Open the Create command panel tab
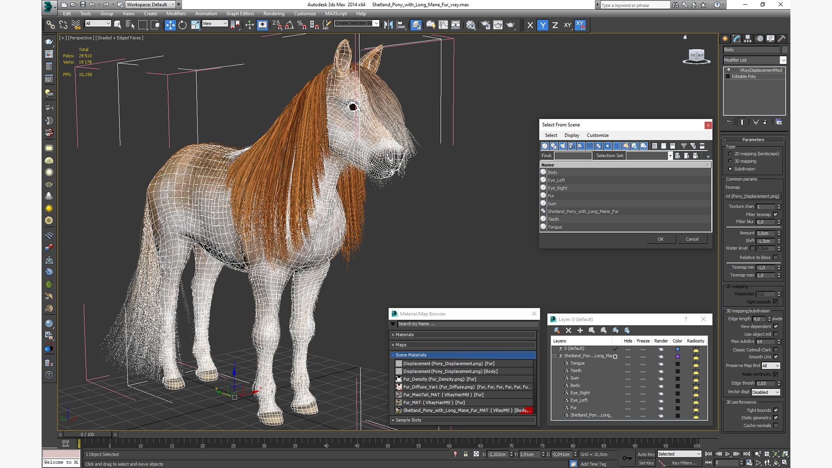The width and height of the screenshot is (832, 468). click(x=725, y=39)
